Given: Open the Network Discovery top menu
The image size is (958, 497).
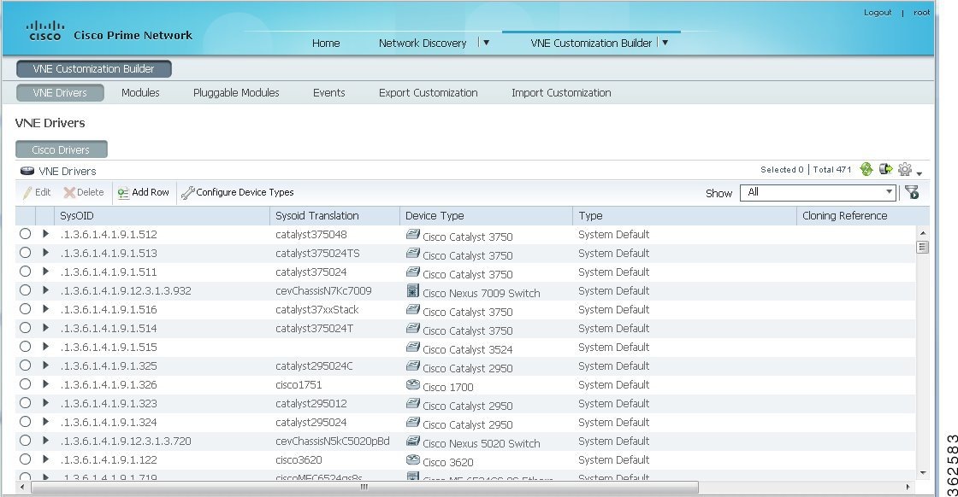Looking at the screenshot, I should tap(423, 44).
